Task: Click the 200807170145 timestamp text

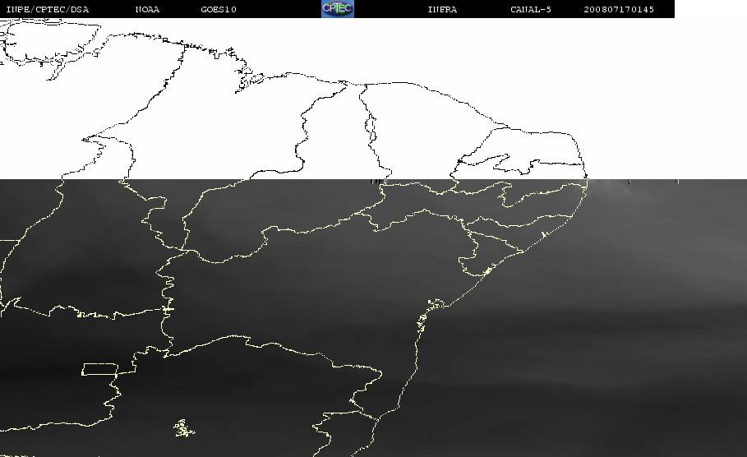Action: pyautogui.click(x=619, y=10)
